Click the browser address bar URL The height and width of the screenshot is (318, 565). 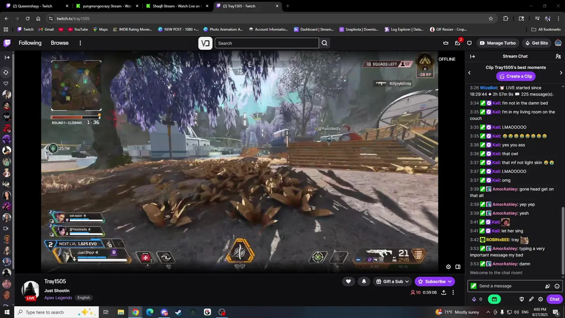tap(73, 19)
